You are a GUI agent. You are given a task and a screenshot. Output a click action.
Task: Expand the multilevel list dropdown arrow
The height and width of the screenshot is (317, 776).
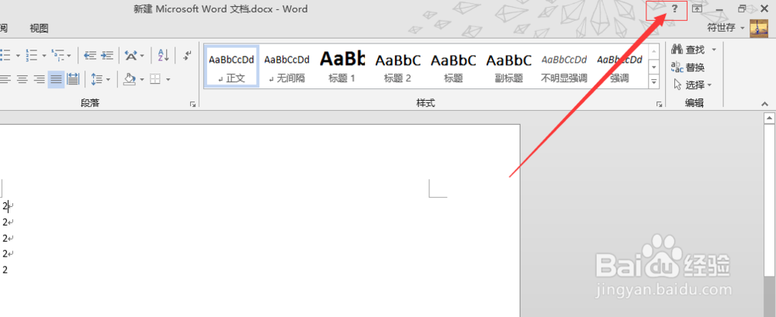(69, 55)
